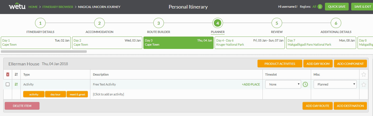Click the Delete Item button
Screen dimensions: 373x116
click(x=22, y=106)
